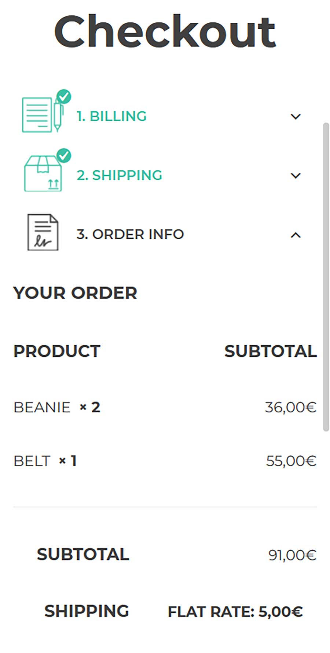Click the Belt product name
This screenshot has width=330, height=653.
pos(32,461)
